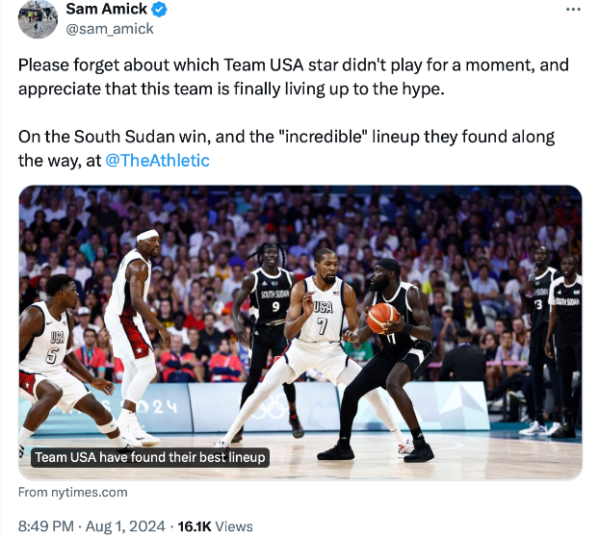Click the Sam Amick display name

(105, 10)
